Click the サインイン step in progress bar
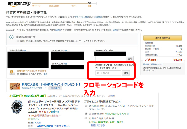 [x=36, y=6]
